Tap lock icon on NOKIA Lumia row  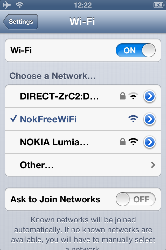(x=122, y=142)
